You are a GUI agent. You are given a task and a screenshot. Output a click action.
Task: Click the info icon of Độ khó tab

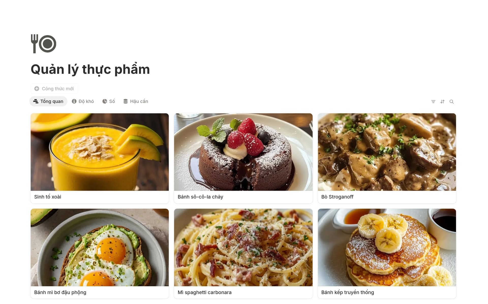pos(74,101)
